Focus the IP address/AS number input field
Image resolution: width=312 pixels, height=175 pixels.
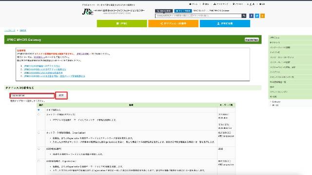[32, 96]
